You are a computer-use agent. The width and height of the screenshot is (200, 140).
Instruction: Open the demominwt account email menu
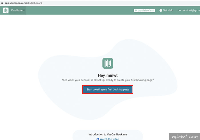coord(189,11)
